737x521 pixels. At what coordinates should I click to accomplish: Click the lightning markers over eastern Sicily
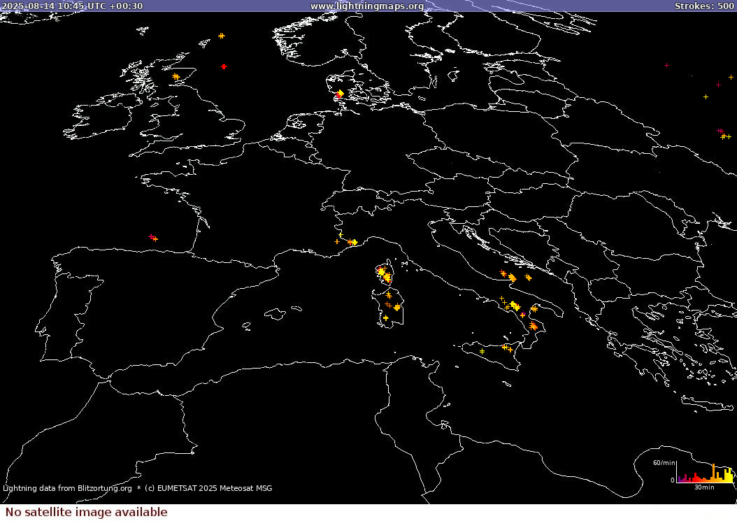507,348
